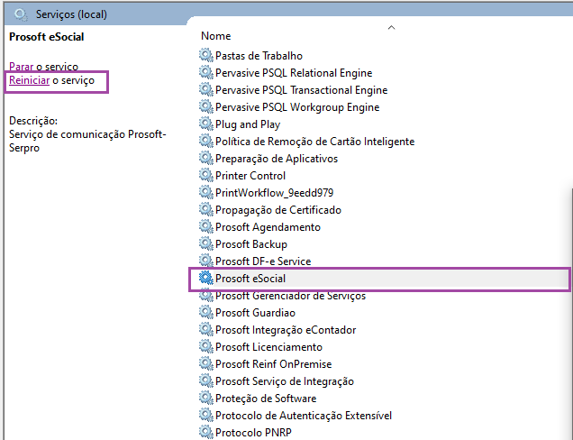The height and width of the screenshot is (440, 573).
Task: Select the Prosoft Agendamento service
Action: point(268,227)
